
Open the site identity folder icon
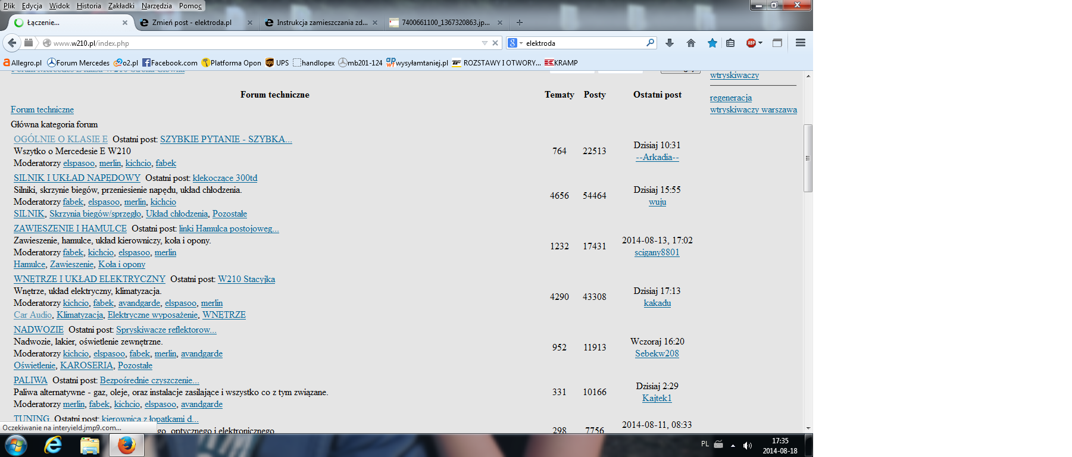[28, 43]
